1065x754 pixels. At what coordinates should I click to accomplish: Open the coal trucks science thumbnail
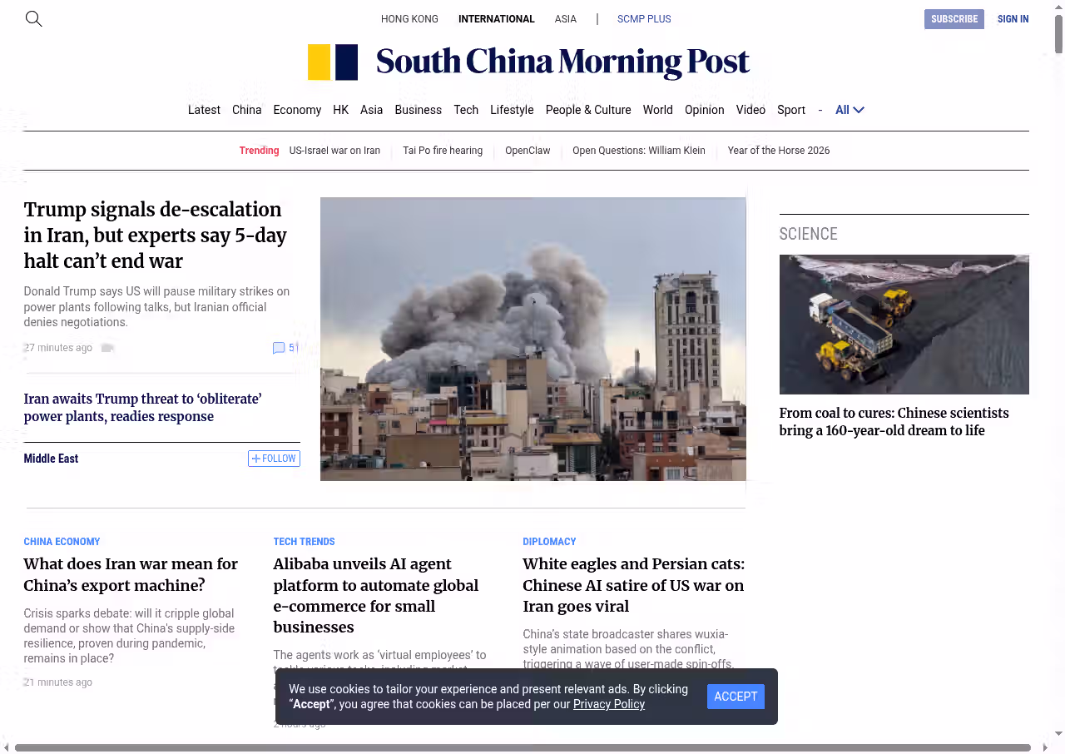[x=904, y=325]
